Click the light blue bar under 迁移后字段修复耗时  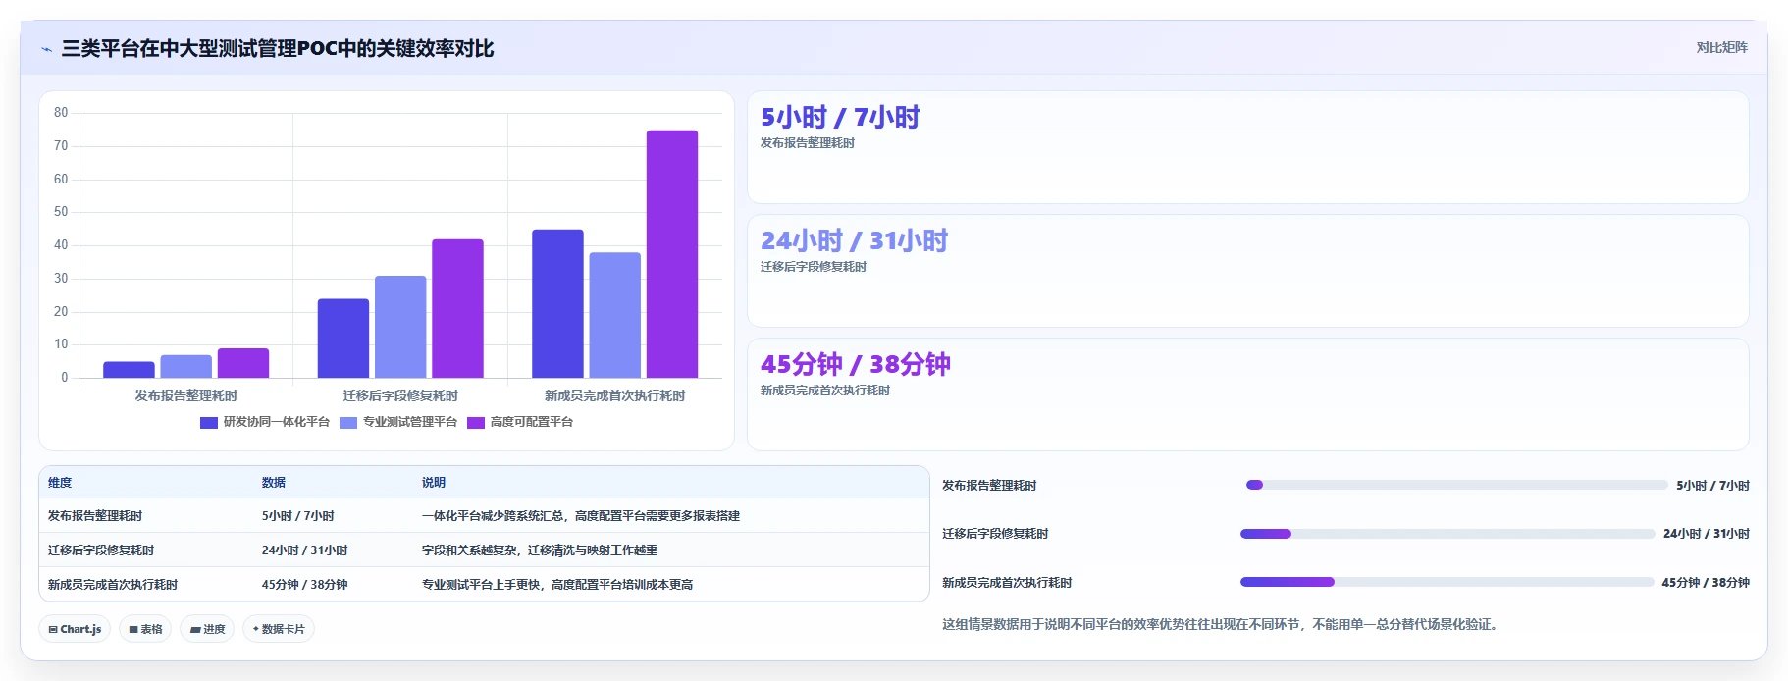[400, 327]
